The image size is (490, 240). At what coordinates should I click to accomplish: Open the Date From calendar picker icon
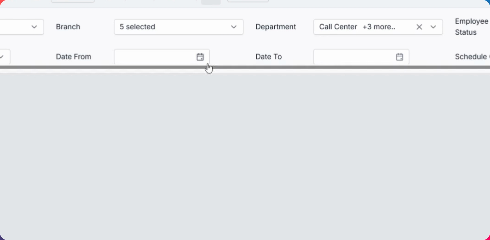pyautogui.click(x=200, y=57)
